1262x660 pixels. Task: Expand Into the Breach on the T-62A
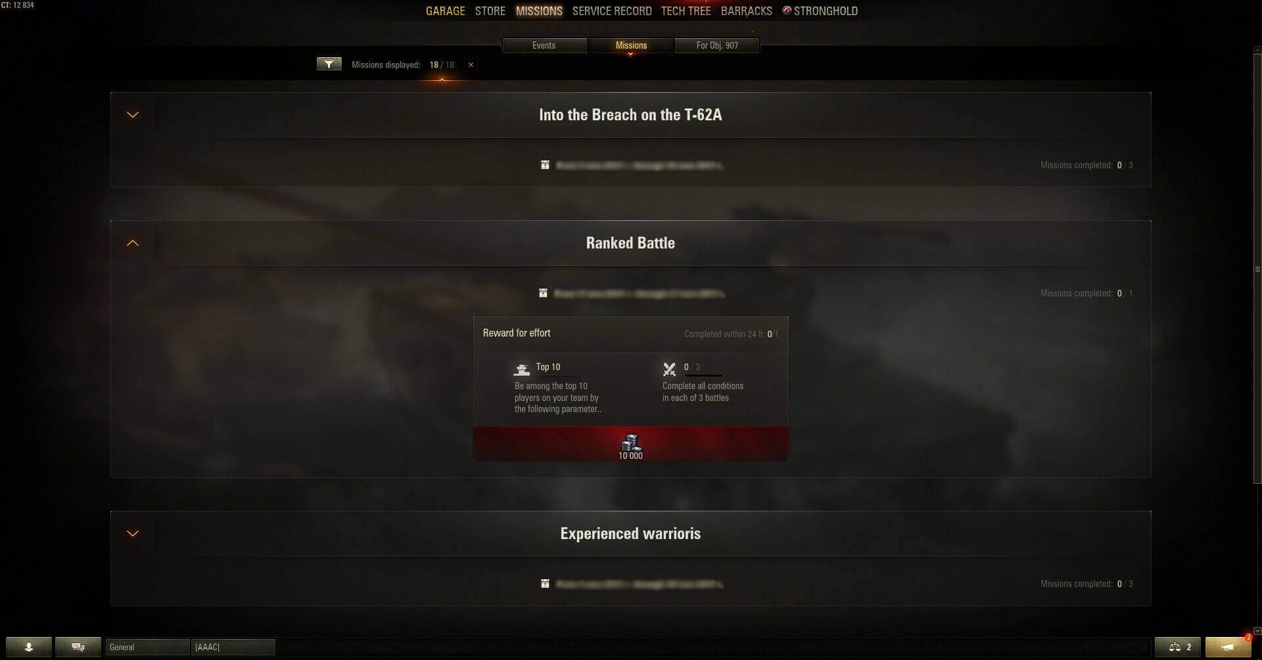click(x=133, y=115)
